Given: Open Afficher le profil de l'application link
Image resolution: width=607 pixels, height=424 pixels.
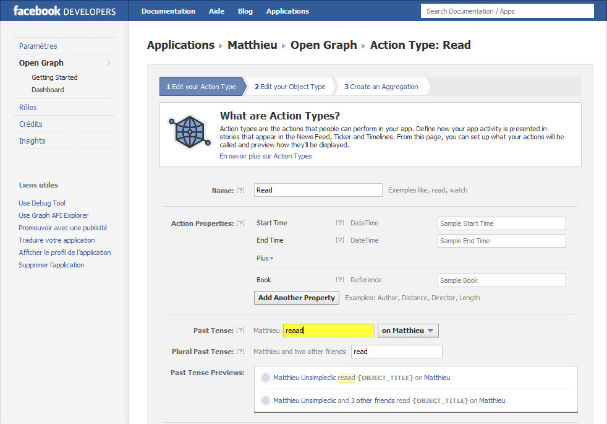Looking at the screenshot, I should point(65,253).
